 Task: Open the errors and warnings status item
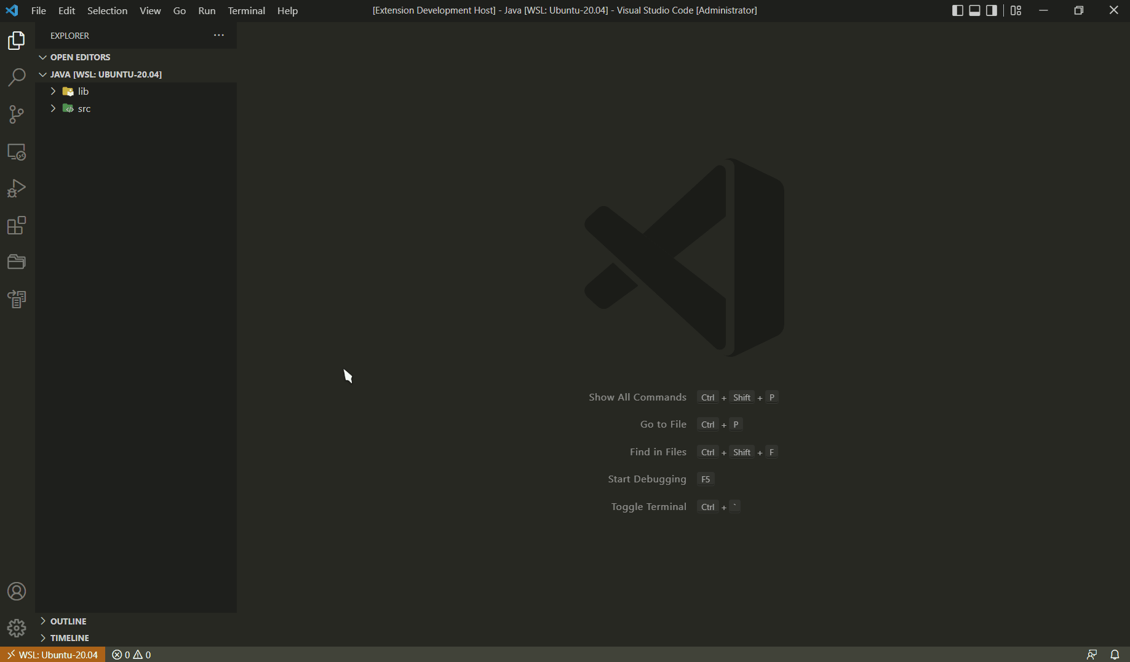tap(132, 655)
